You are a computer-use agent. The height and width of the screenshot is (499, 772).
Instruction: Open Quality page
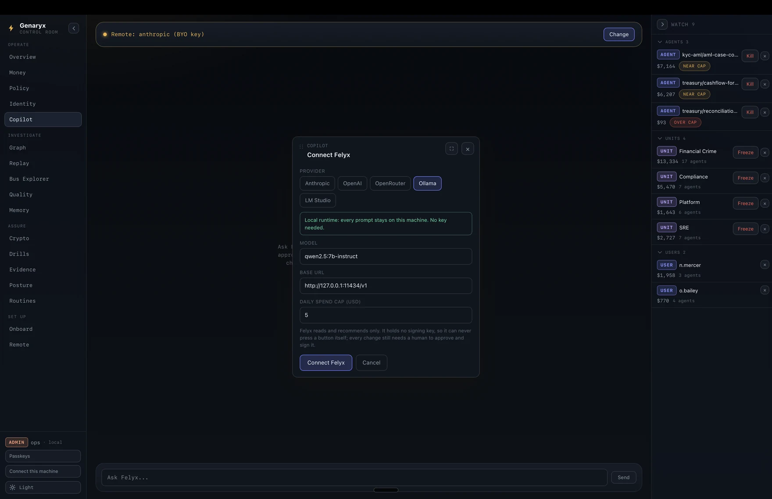tap(43, 195)
